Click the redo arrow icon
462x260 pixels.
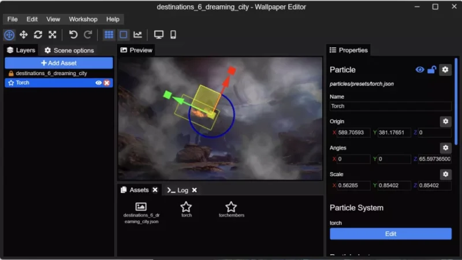tap(88, 35)
